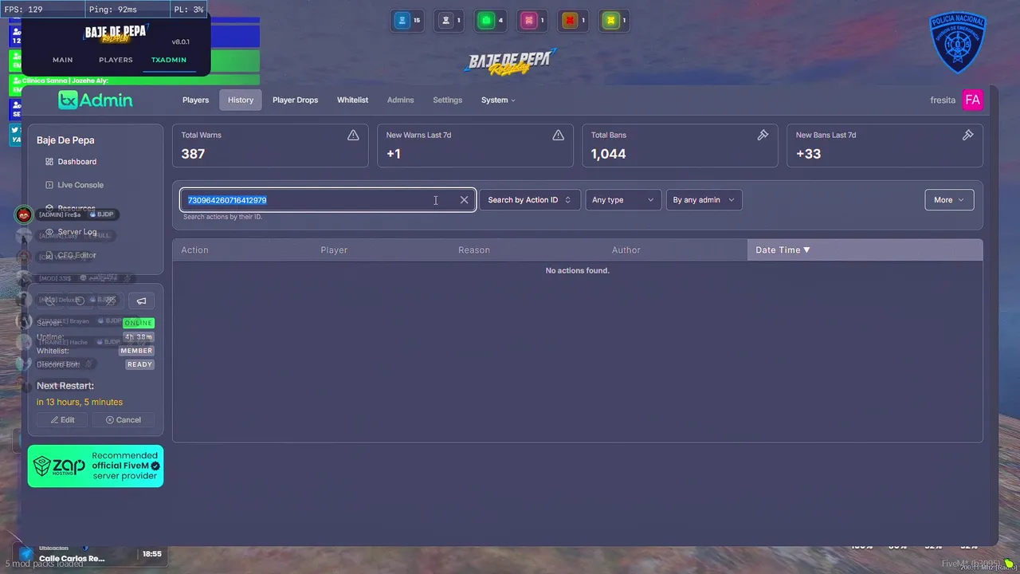Click the New Warns value +1
1020x574 pixels.
(394, 154)
